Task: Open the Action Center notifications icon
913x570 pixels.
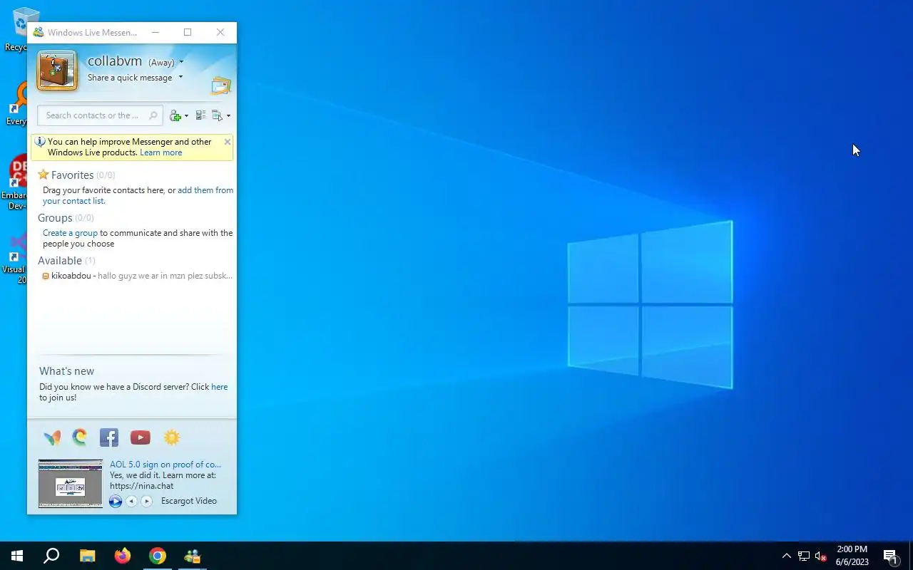Action: point(890,556)
